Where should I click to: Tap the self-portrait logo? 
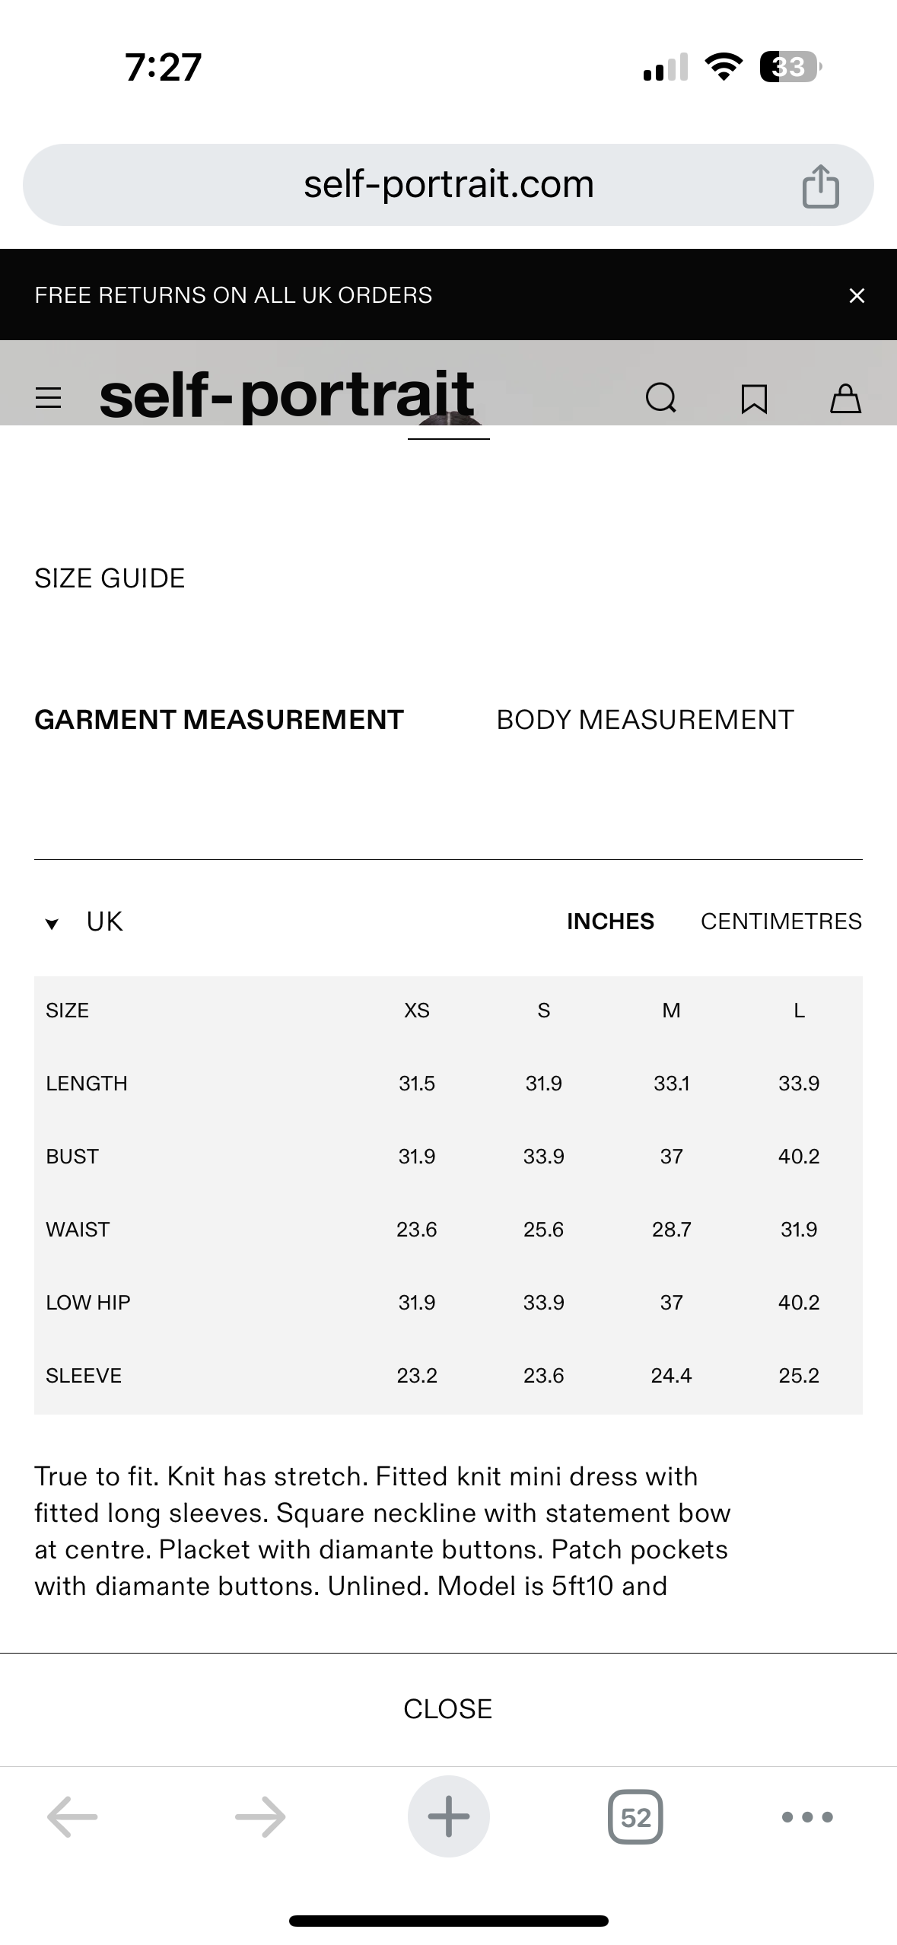(287, 396)
